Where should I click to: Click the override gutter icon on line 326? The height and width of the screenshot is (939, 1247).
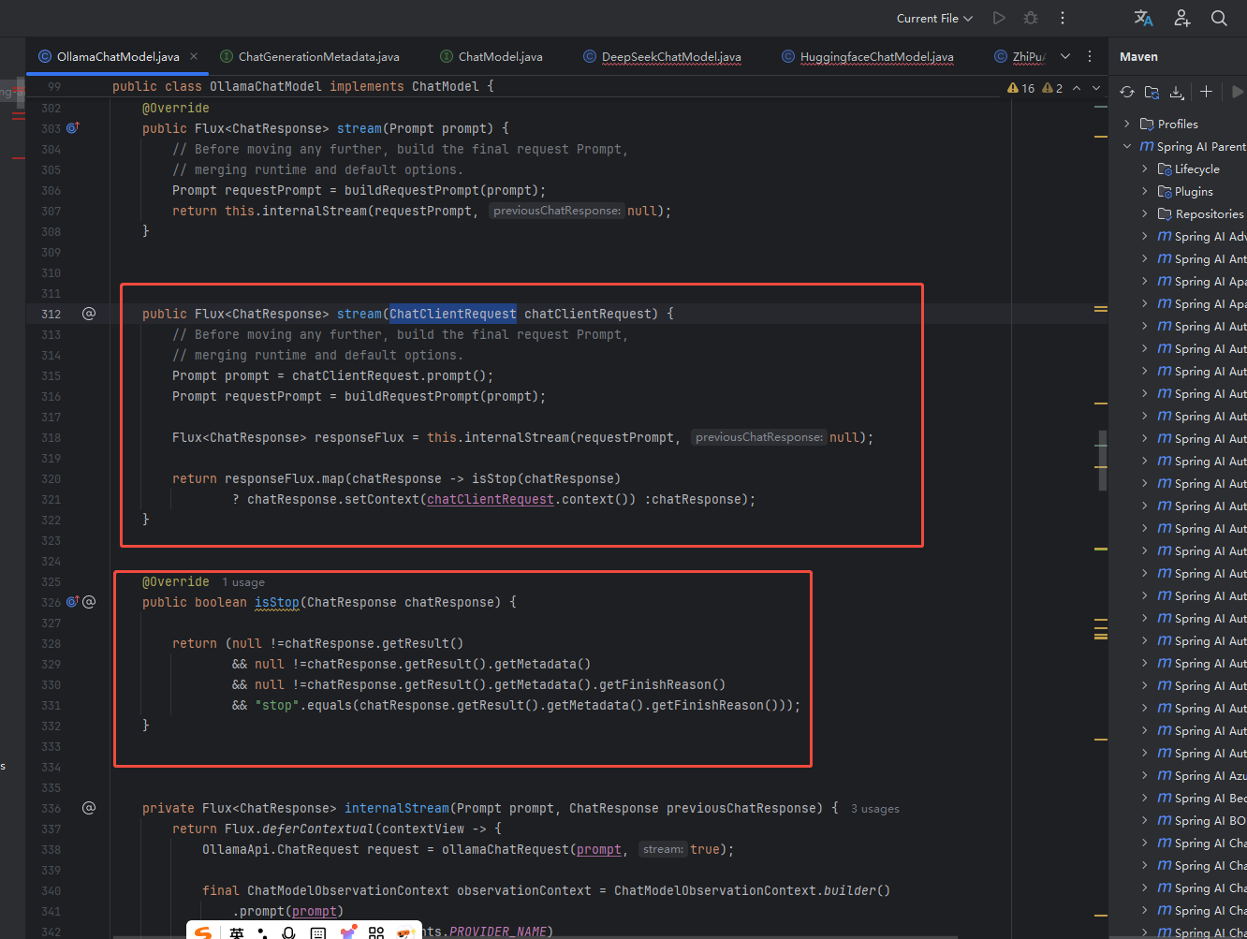tap(73, 602)
